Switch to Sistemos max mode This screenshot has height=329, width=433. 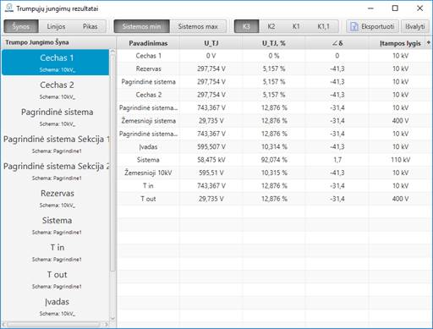coord(198,26)
